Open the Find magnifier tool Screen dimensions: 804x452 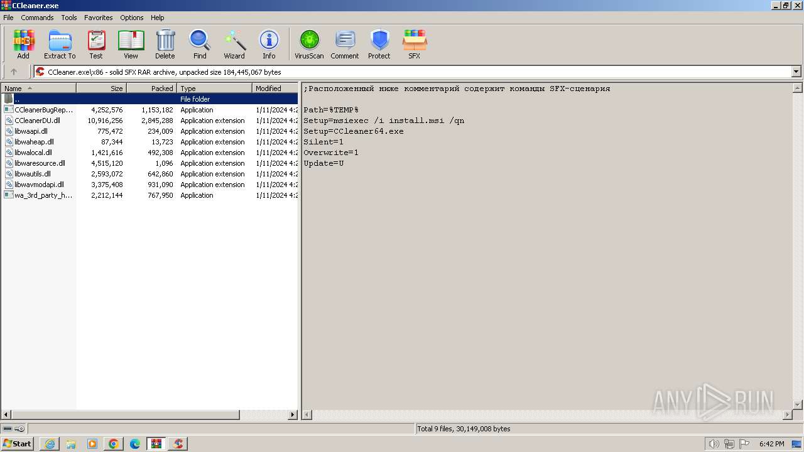200,44
